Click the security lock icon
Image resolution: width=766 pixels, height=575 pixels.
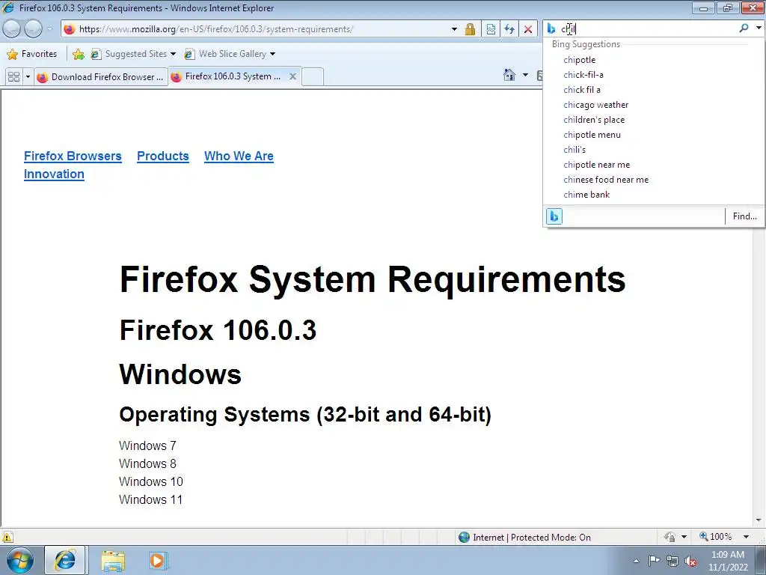pyautogui.click(x=470, y=29)
